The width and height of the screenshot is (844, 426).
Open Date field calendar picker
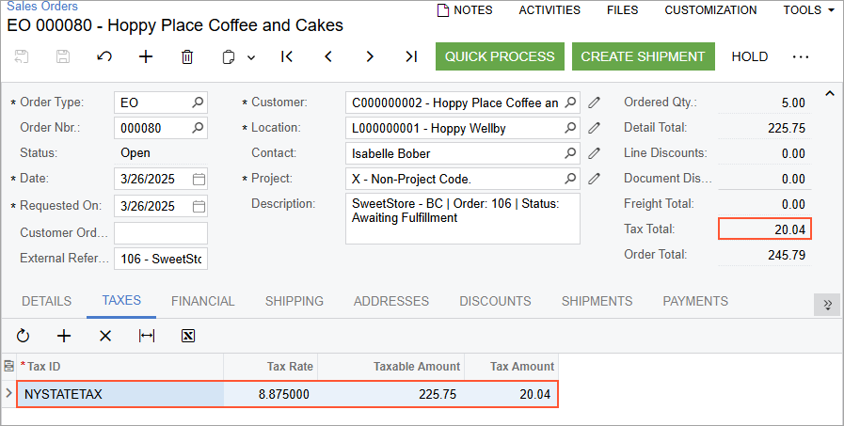click(x=199, y=179)
